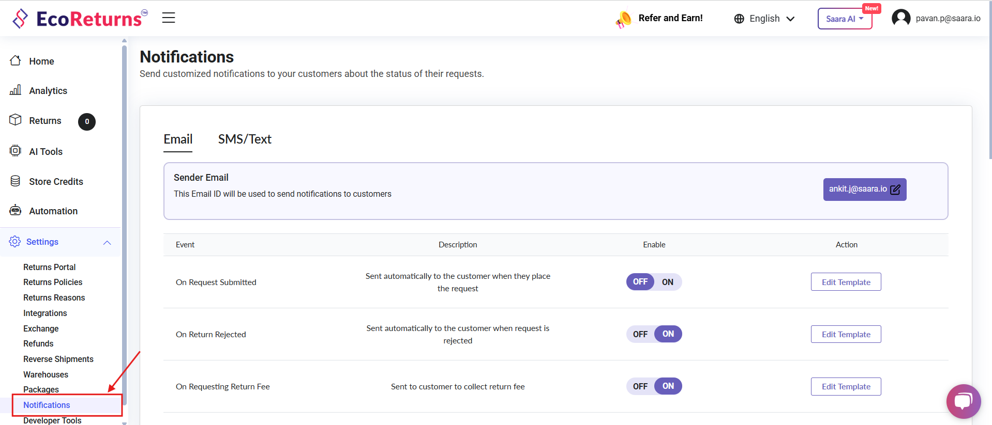Open AI Tools chip icon
This screenshot has height=425, width=992.
(16, 151)
